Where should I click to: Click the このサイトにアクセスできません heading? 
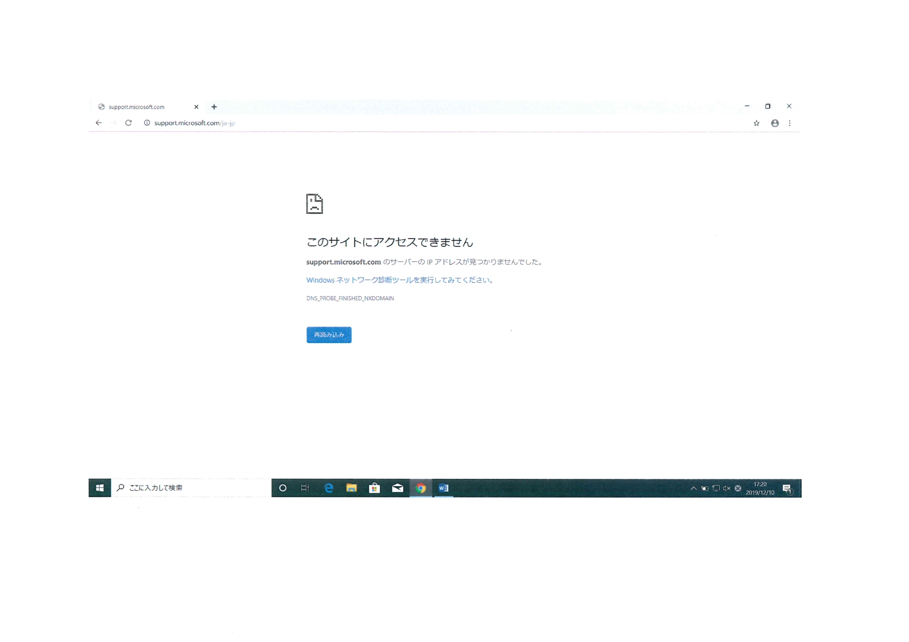(x=390, y=242)
